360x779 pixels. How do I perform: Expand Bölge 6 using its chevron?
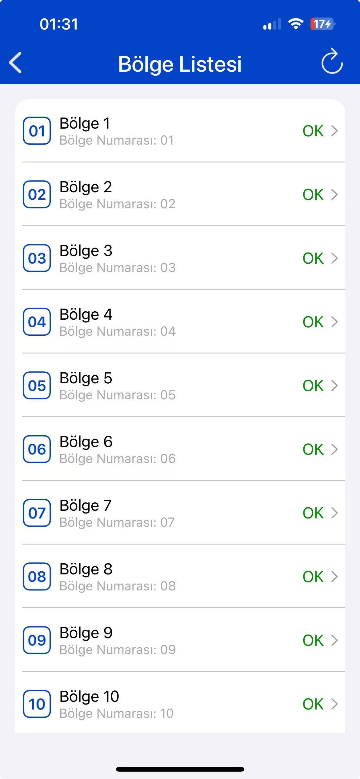pos(334,449)
